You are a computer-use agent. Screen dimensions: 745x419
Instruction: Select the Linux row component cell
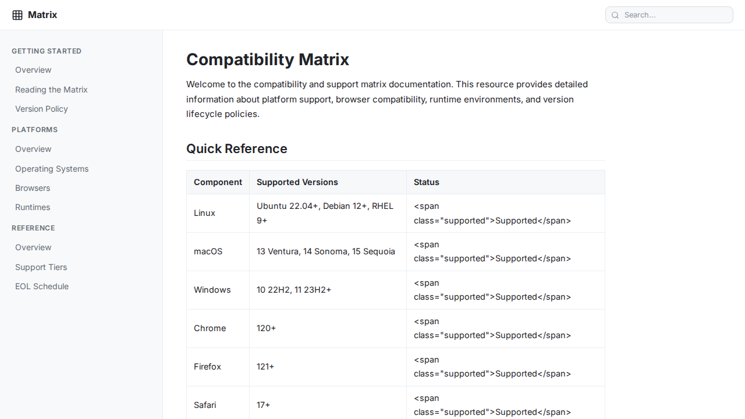[204, 213]
